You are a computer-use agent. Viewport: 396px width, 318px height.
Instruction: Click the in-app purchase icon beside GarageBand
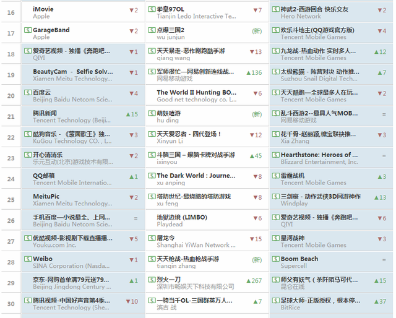coord(28,30)
